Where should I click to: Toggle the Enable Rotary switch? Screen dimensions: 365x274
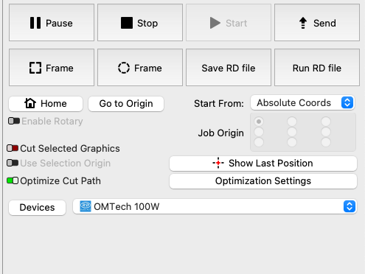[x=14, y=121]
